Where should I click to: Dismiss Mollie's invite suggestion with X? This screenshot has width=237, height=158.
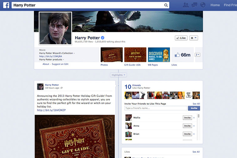tap(194, 118)
